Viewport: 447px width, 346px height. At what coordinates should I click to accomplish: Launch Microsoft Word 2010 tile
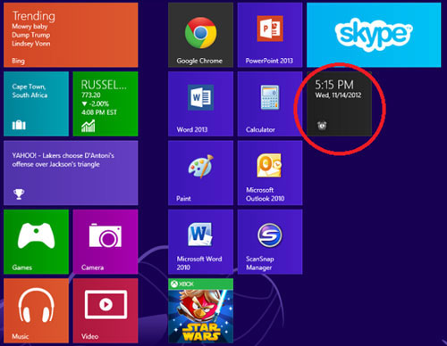[x=200, y=242]
